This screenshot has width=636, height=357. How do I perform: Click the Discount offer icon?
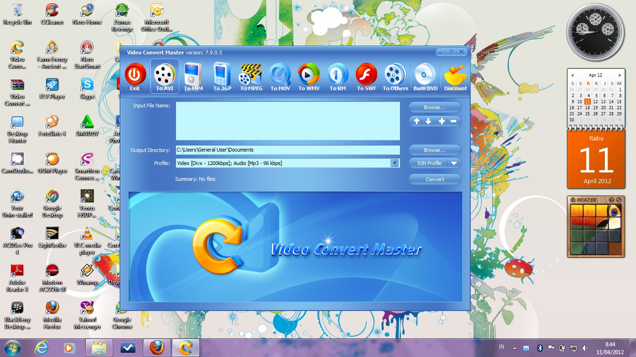pyautogui.click(x=455, y=77)
